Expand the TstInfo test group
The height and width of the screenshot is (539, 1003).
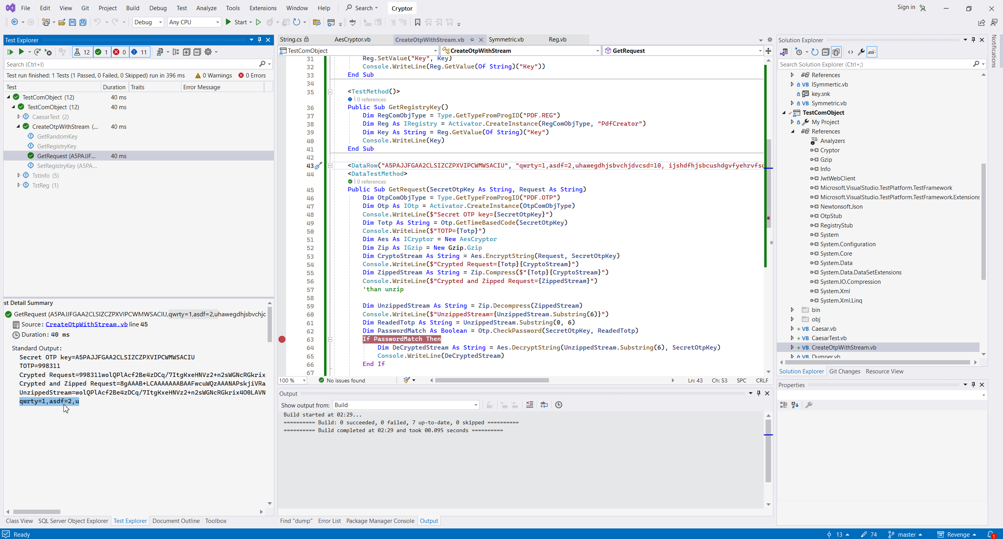[18, 175]
